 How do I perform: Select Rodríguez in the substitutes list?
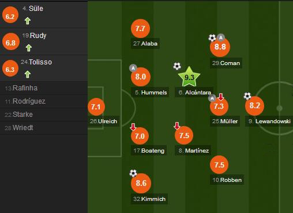44,101
